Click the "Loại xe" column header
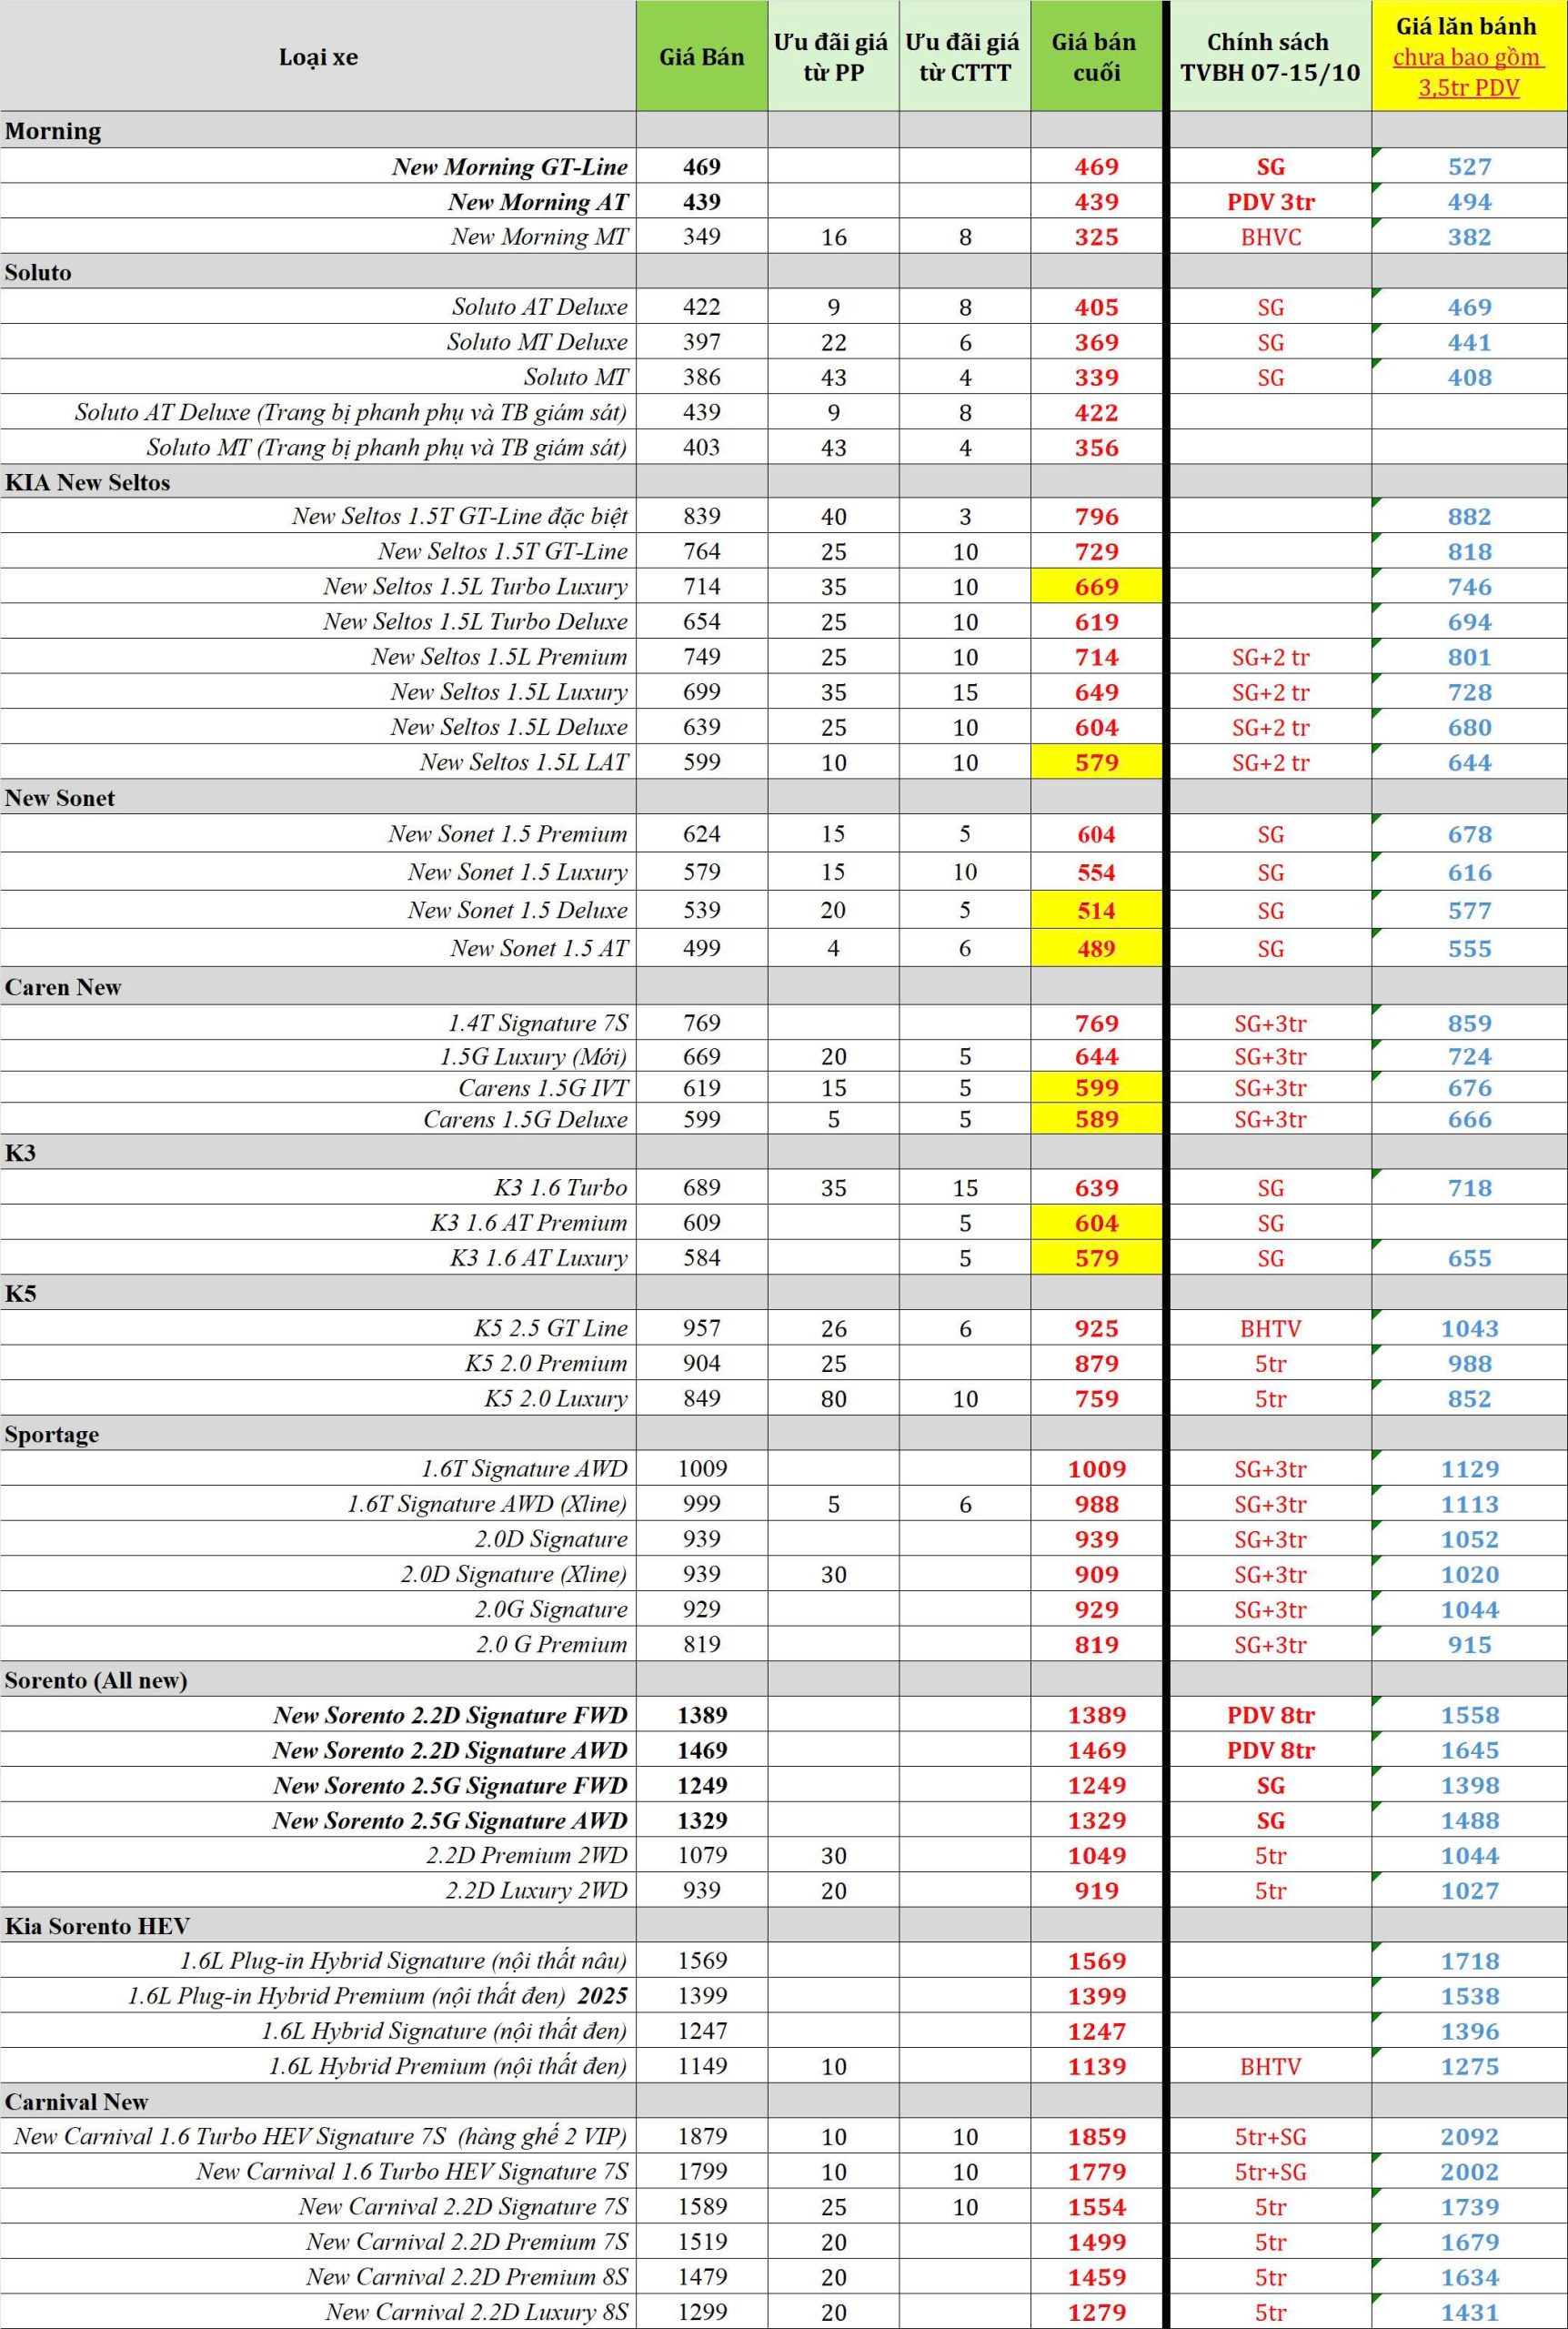This screenshot has height=2329, width=1568. point(318,57)
